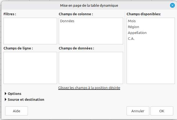Click the Champs de données label
The height and width of the screenshot is (120, 177).
(76, 48)
